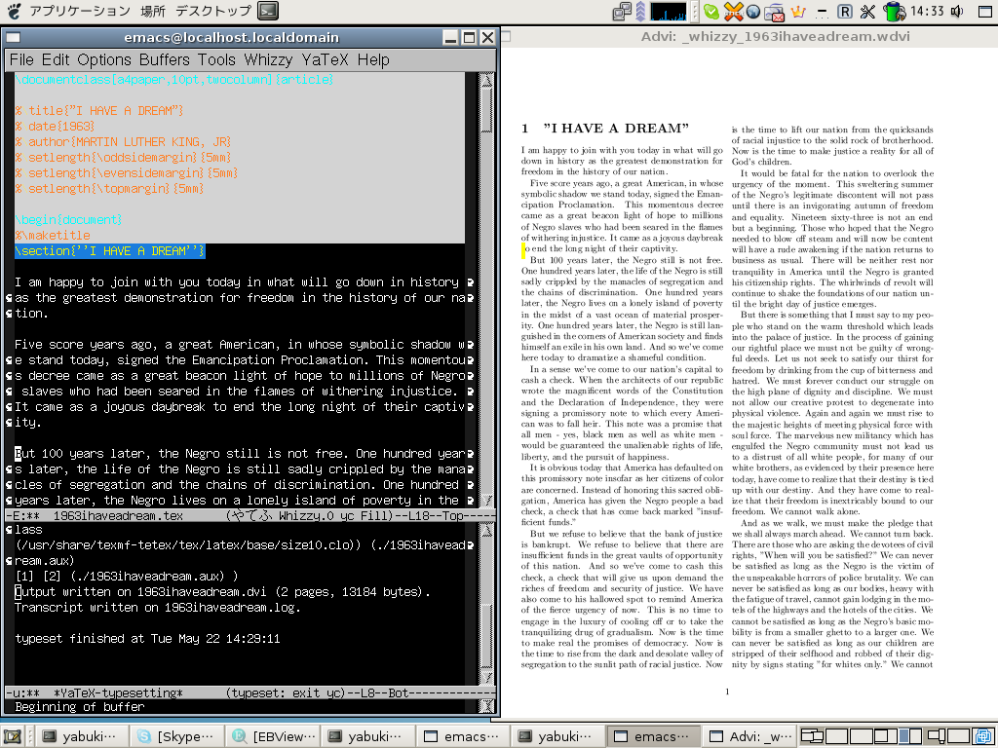The width and height of the screenshot is (998, 748).
Task: Click the up arrow of the tex buffer scrollbar
Action: [487, 80]
